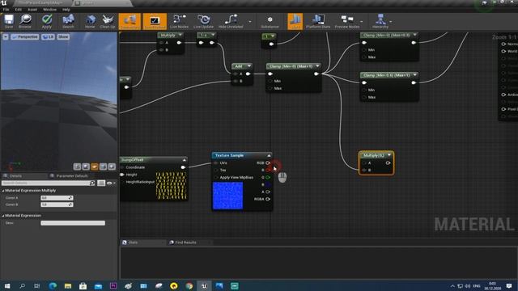Open Microsoft Edge from taskbar

(x=53, y=286)
